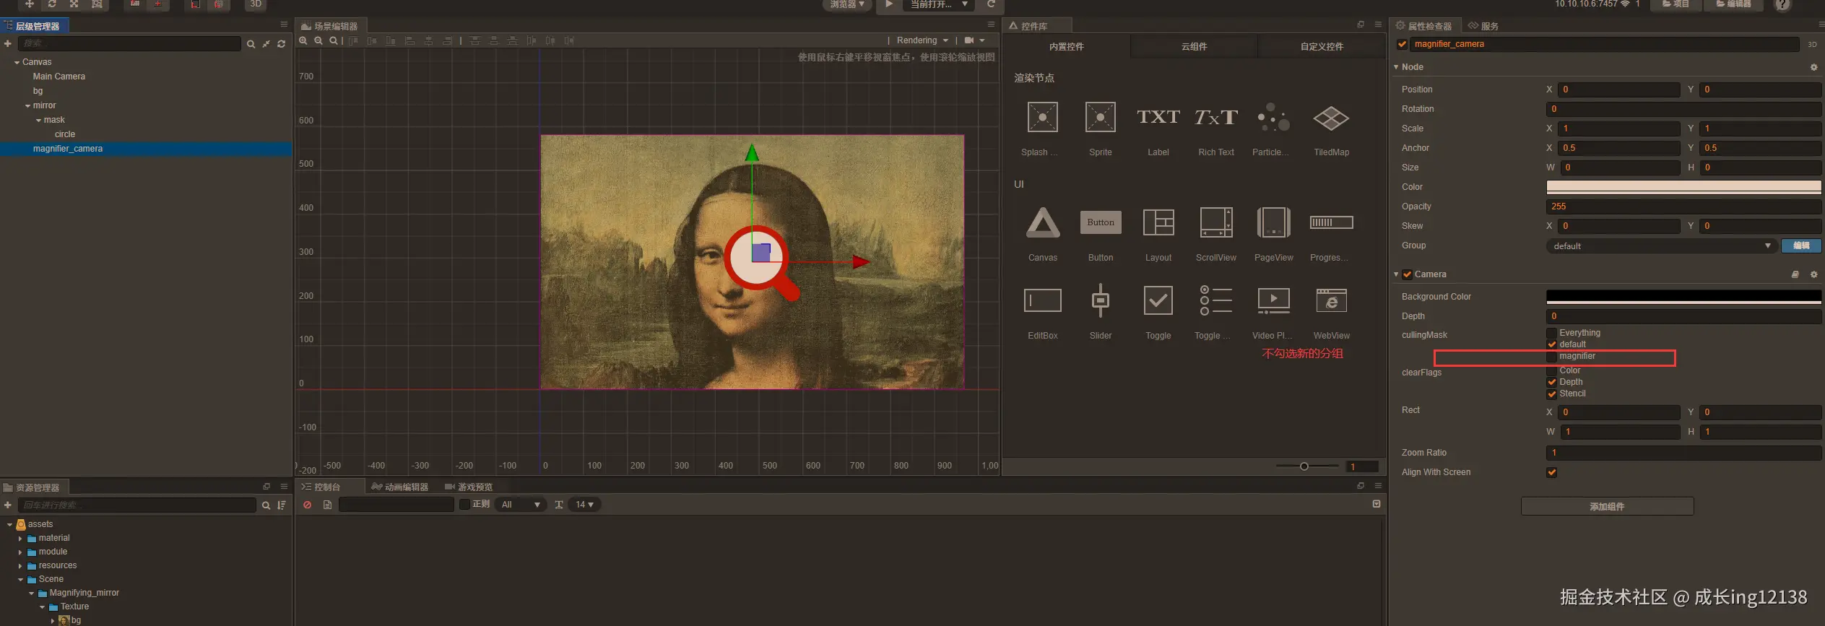
Task: Collapse the Node properties section
Action: (x=1396, y=67)
